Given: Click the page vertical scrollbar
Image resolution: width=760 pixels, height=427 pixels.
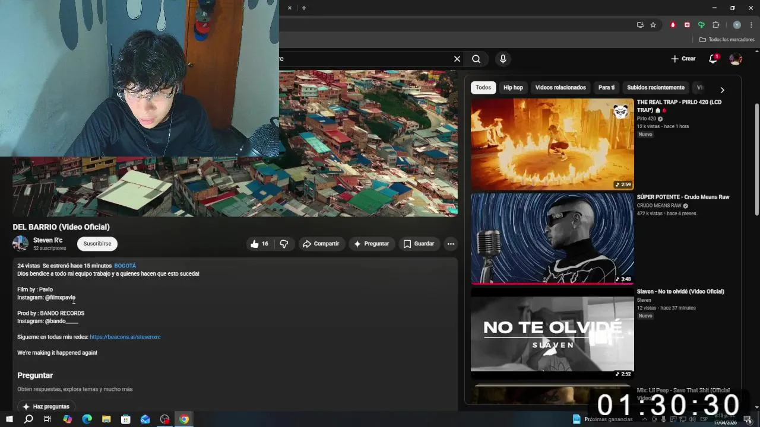Looking at the screenshot, I should pos(756,160).
